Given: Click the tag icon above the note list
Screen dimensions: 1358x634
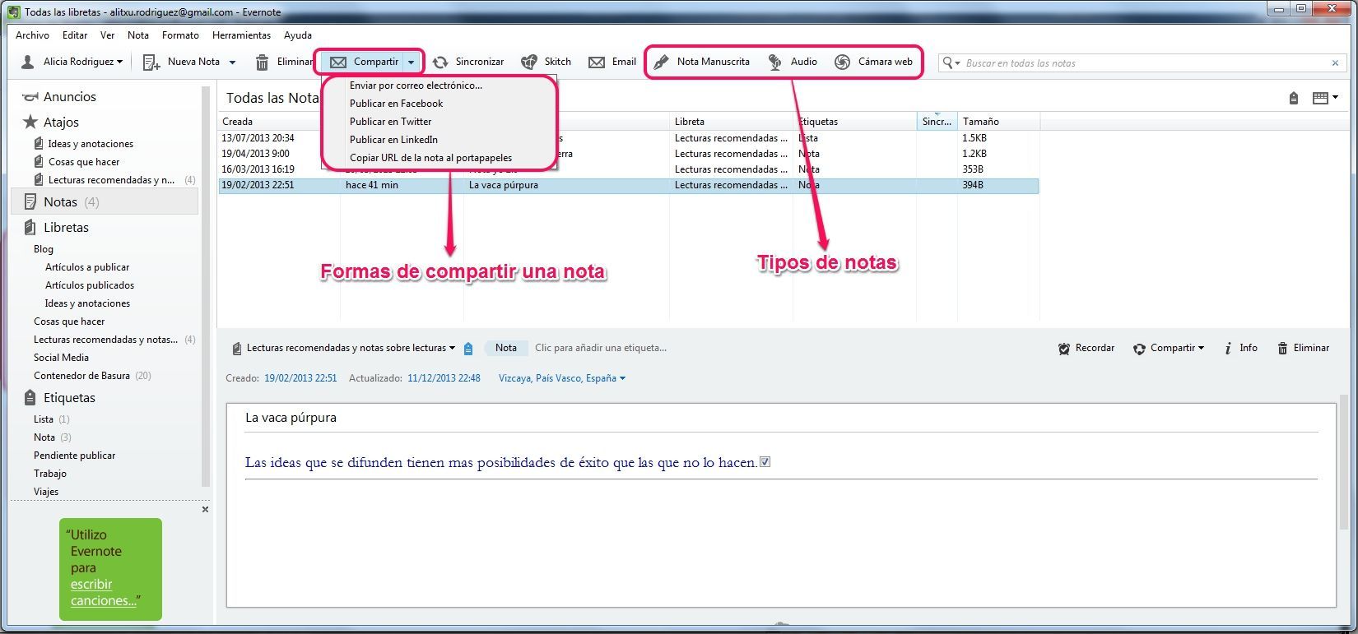Looking at the screenshot, I should [x=1293, y=98].
